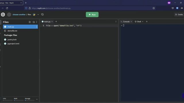Create a new file in Files panel
The height and width of the screenshot is (103, 184).
pos(30,22)
